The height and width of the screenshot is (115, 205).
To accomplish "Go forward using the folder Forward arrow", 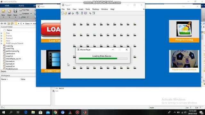I will point(5,23).
